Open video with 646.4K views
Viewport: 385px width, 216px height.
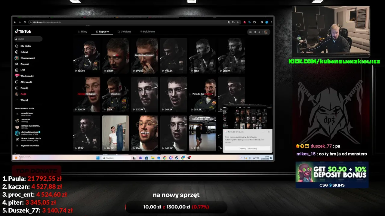tap(174, 133)
